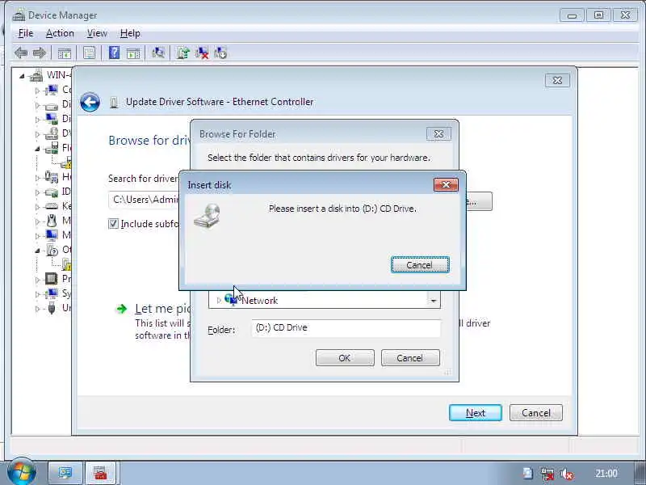Open the Help menu
The image size is (646, 485).
coord(130,33)
